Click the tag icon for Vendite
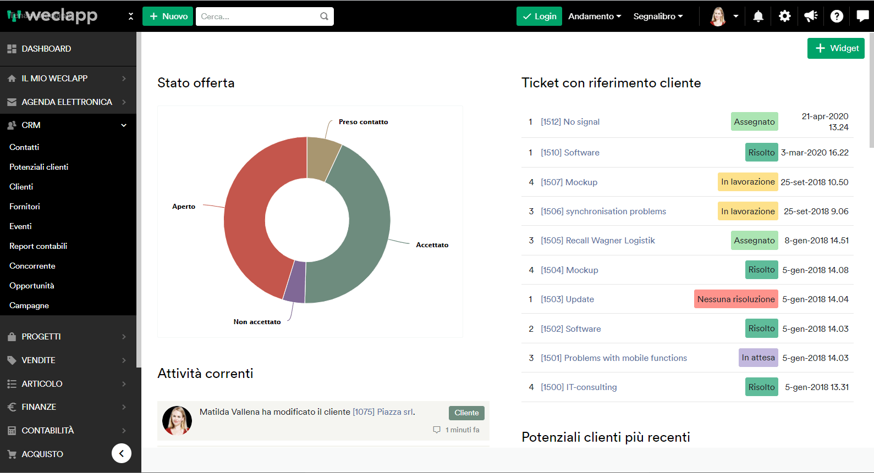874x473 pixels. coord(12,360)
